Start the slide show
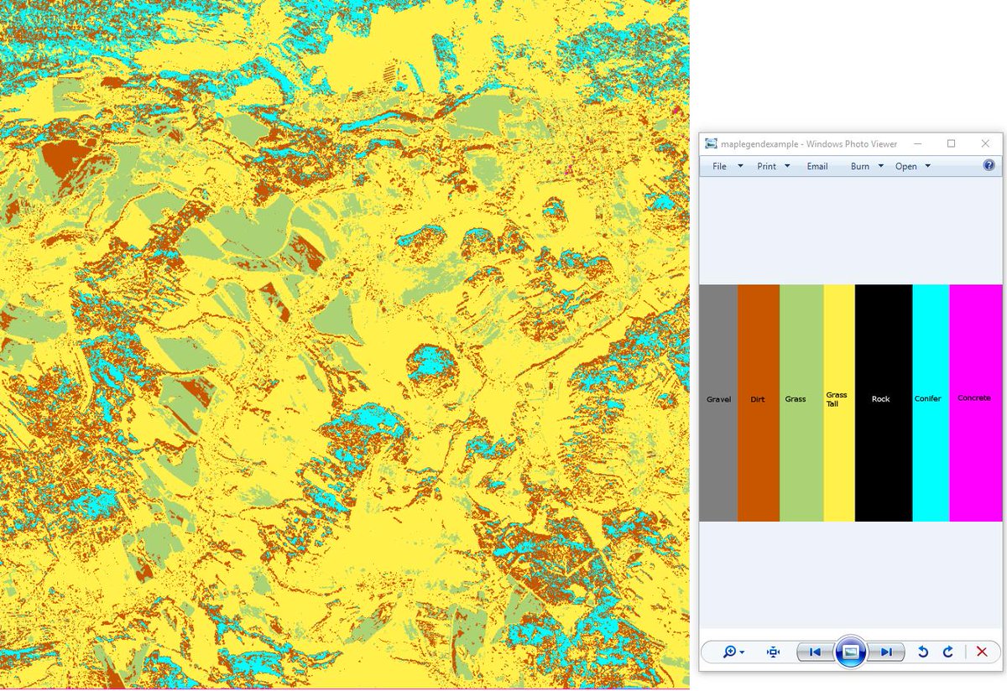The height and width of the screenshot is (691, 1007). coord(850,652)
